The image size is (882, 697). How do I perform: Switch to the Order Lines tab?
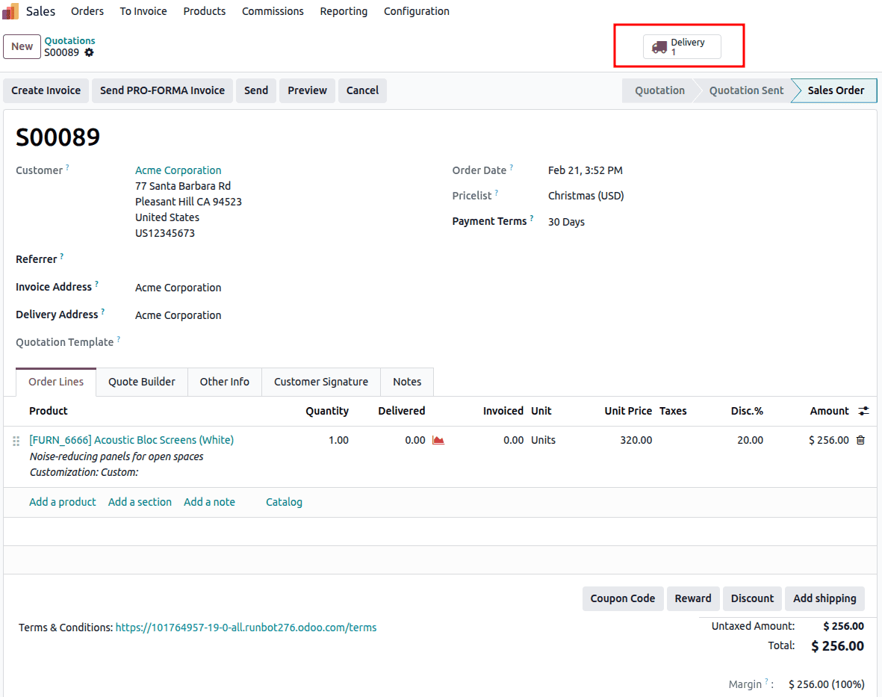[56, 382]
